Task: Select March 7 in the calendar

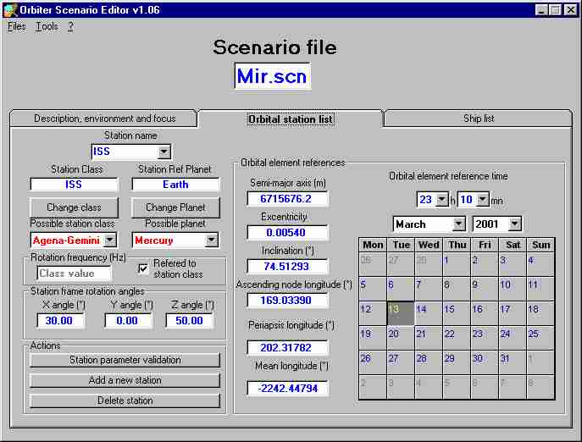Action: click(429, 289)
